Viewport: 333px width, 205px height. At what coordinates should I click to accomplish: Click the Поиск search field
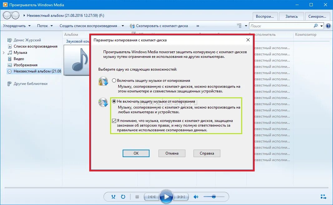[x=281, y=26]
